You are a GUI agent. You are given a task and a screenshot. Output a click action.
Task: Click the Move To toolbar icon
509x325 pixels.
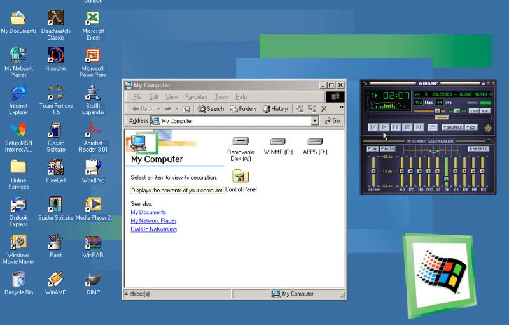coord(300,109)
